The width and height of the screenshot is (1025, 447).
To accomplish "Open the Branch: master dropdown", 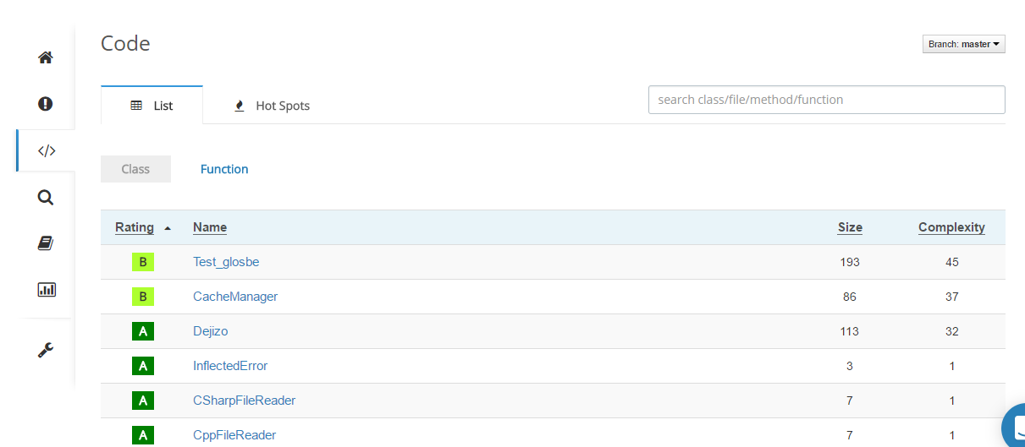I will tap(964, 44).
